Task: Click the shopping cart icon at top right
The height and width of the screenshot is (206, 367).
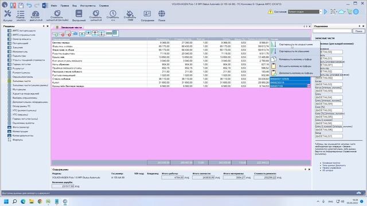Action: tap(349, 11)
